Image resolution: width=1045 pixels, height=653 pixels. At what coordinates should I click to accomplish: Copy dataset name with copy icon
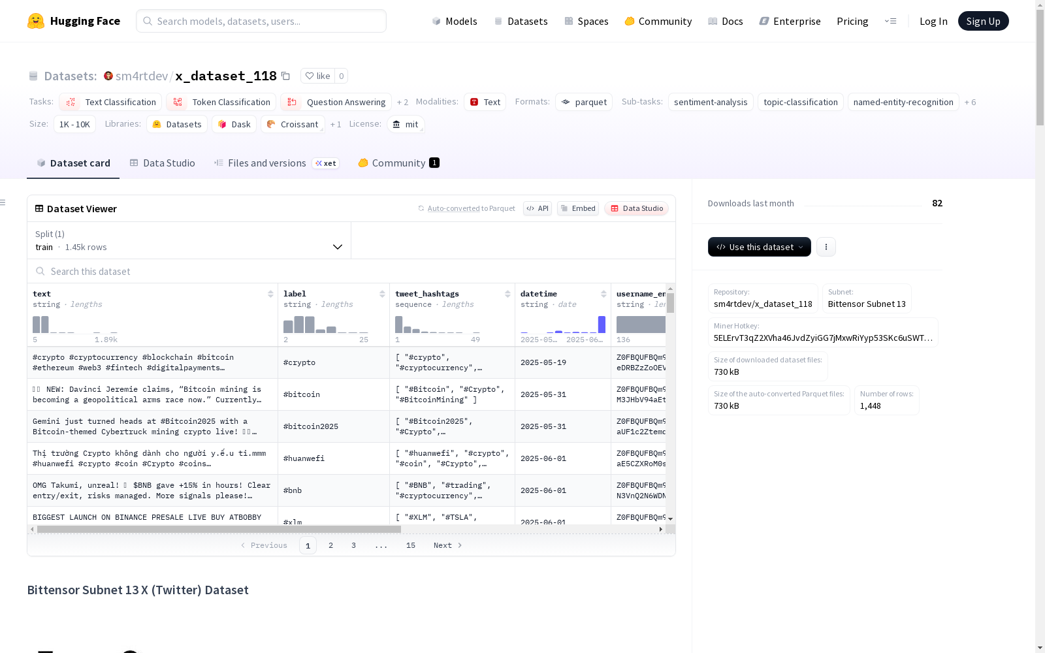(285, 76)
